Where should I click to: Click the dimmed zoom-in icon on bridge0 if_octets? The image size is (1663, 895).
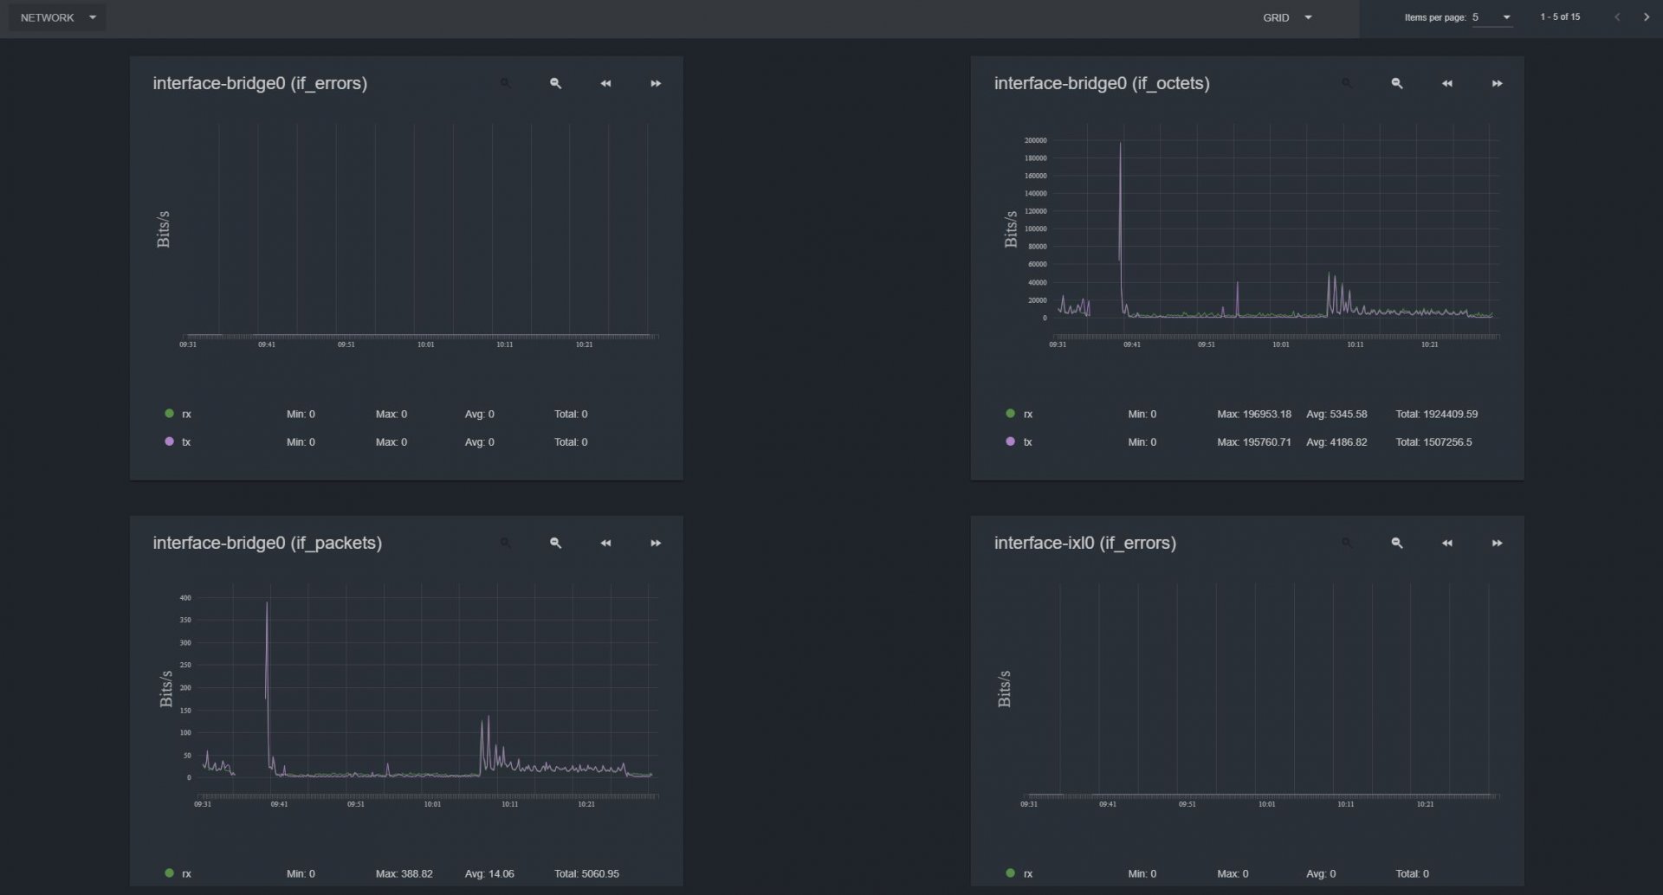tap(1346, 84)
